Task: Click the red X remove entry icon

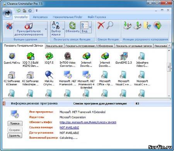Action: tap(101, 25)
